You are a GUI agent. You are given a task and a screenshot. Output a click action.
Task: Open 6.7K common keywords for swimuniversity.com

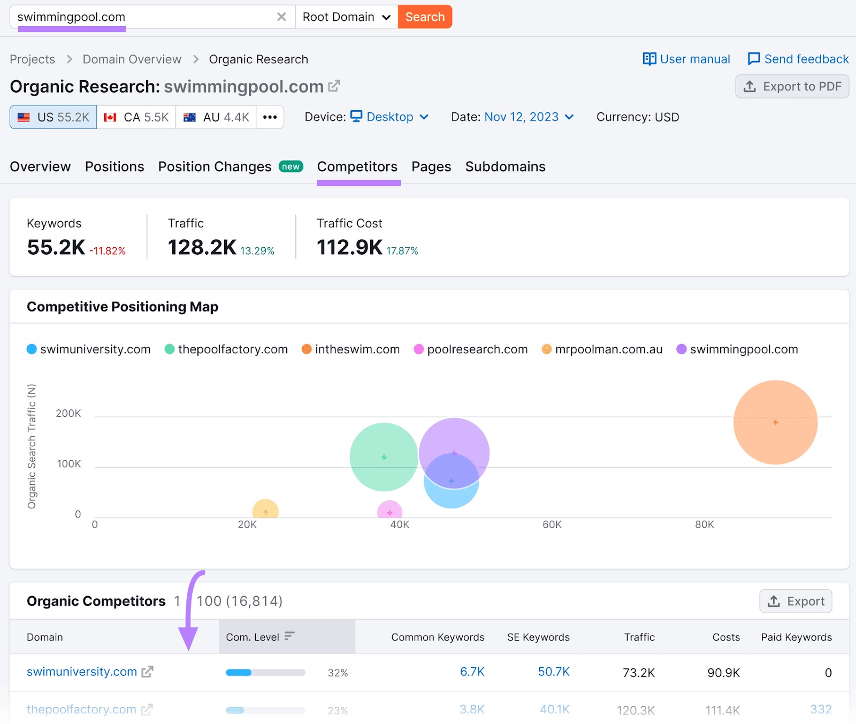click(x=472, y=672)
